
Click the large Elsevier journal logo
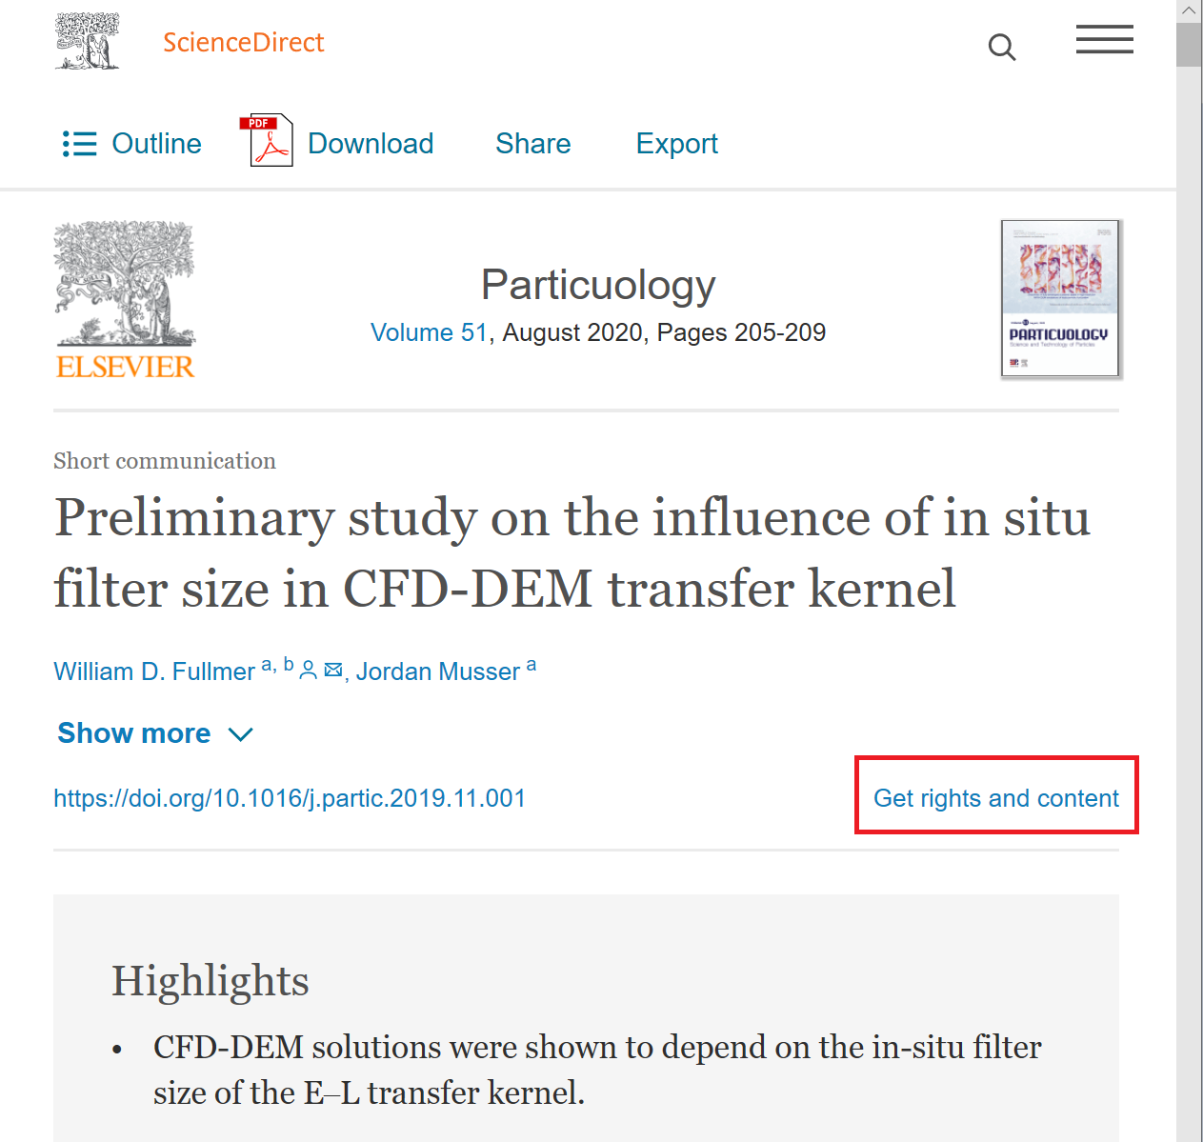(125, 301)
